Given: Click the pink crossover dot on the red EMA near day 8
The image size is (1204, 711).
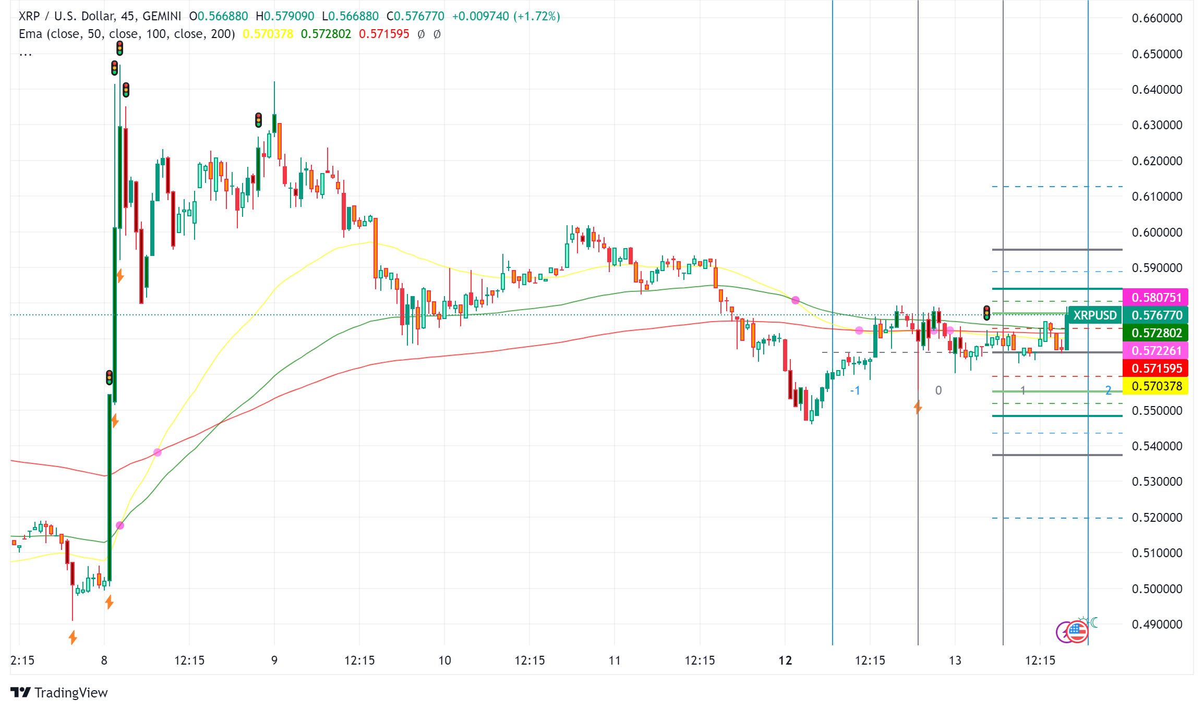Looking at the screenshot, I should tap(158, 452).
